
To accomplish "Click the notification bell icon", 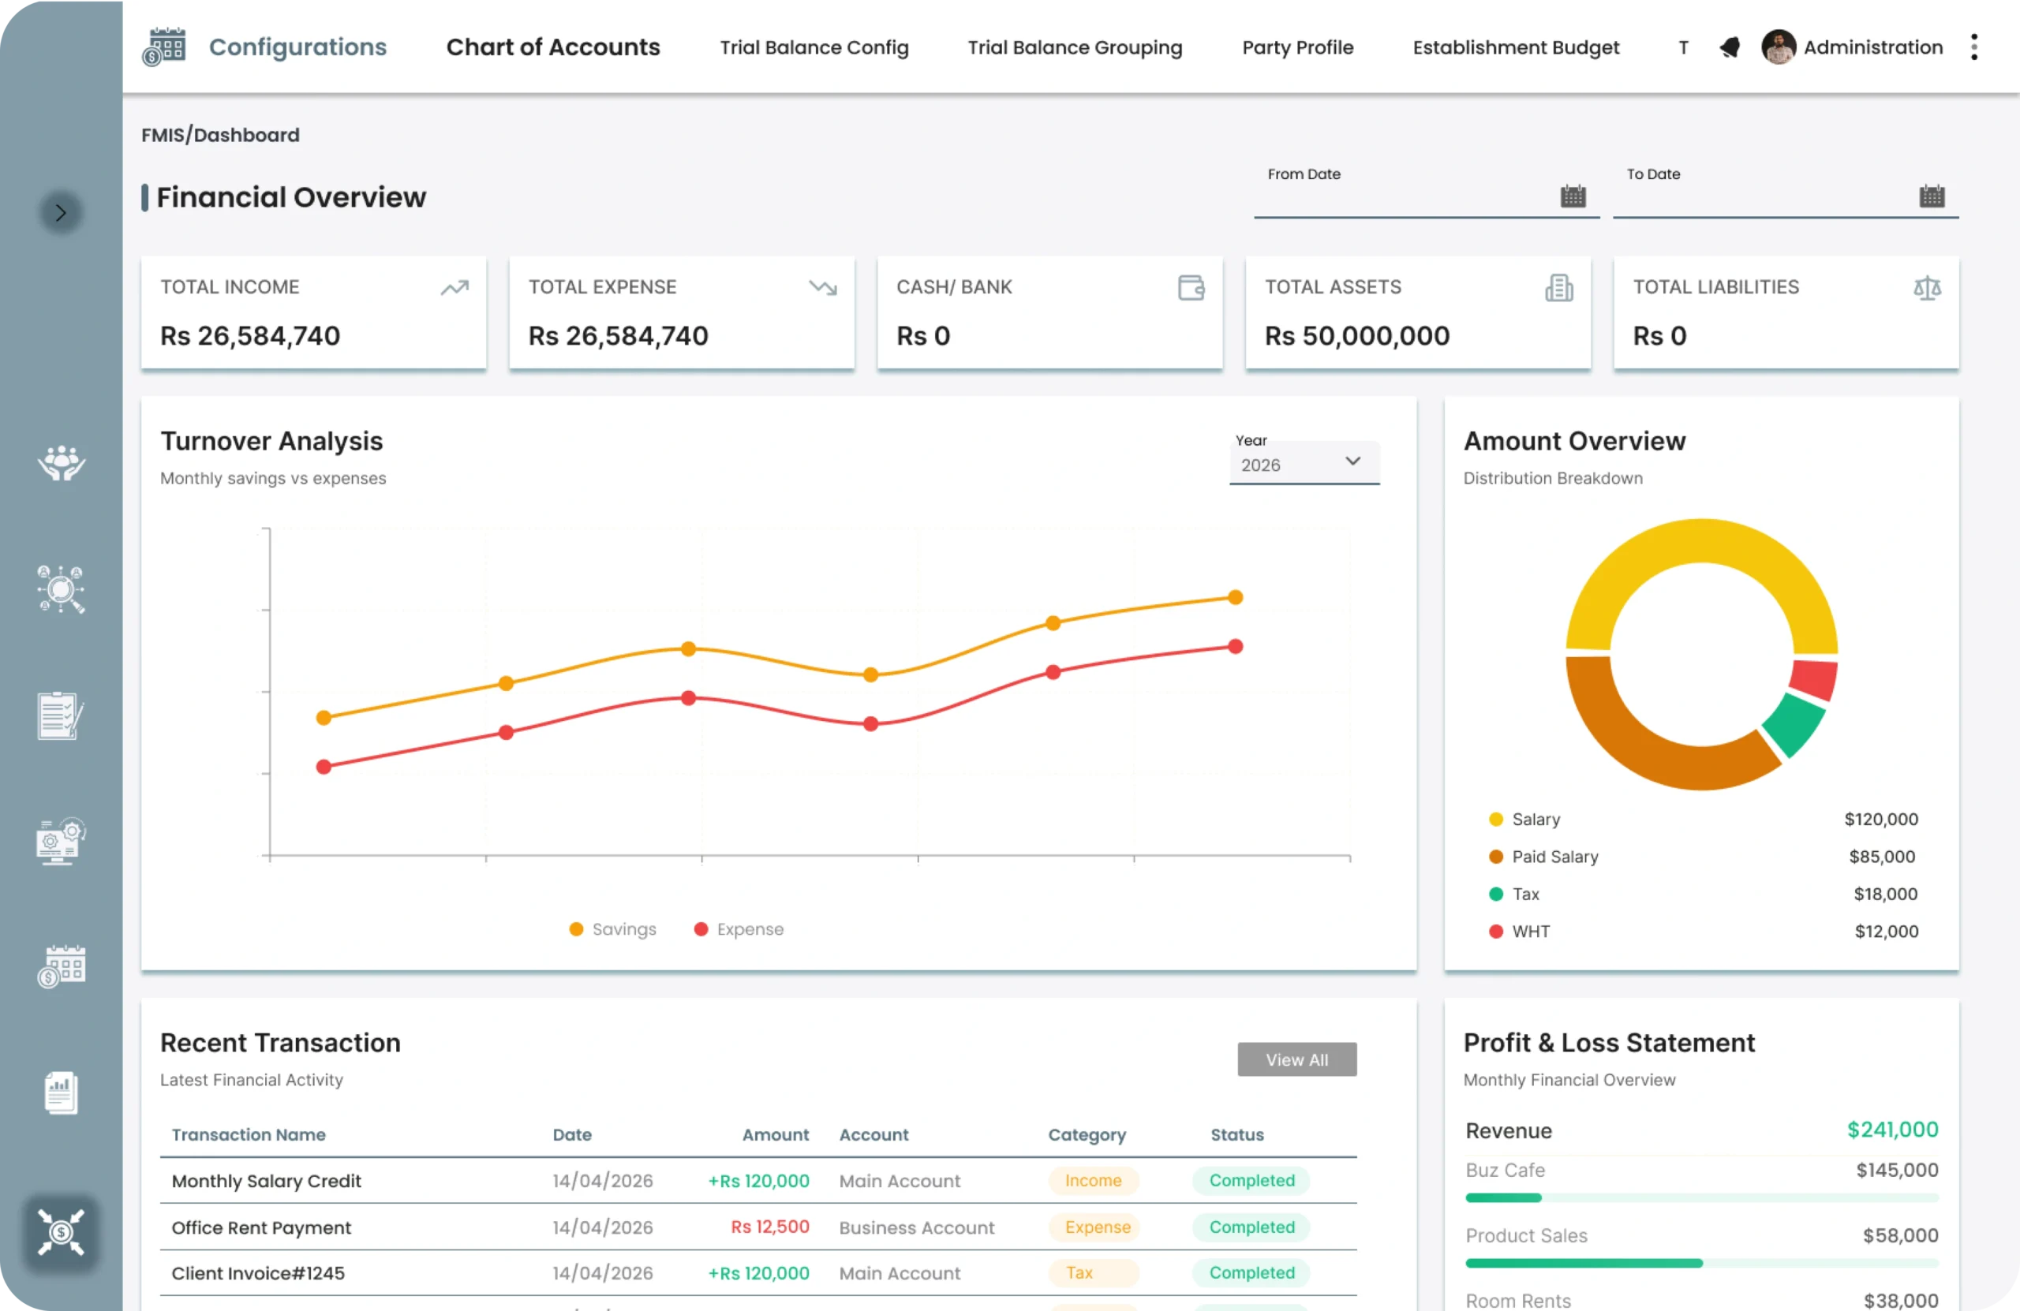I will tap(1729, 47).
